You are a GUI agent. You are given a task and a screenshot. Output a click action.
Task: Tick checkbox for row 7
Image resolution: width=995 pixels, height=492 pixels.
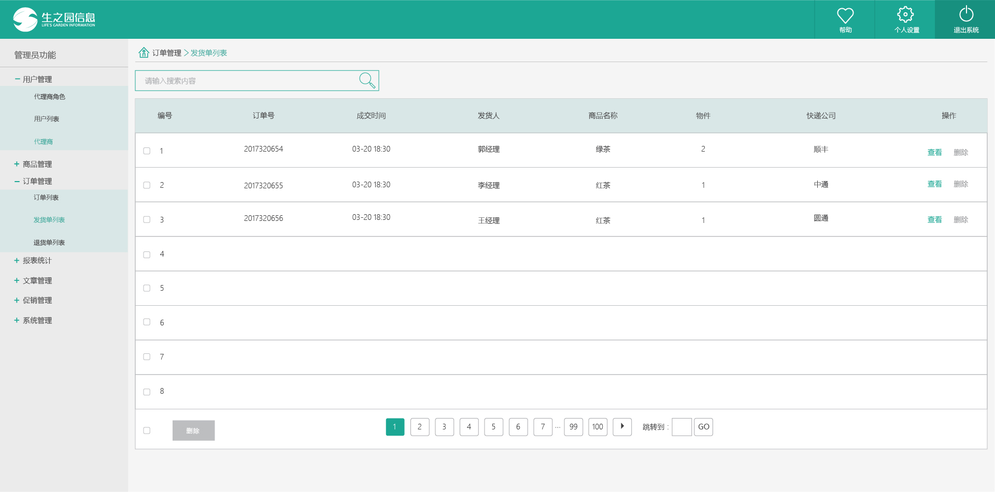pos(147,357)
